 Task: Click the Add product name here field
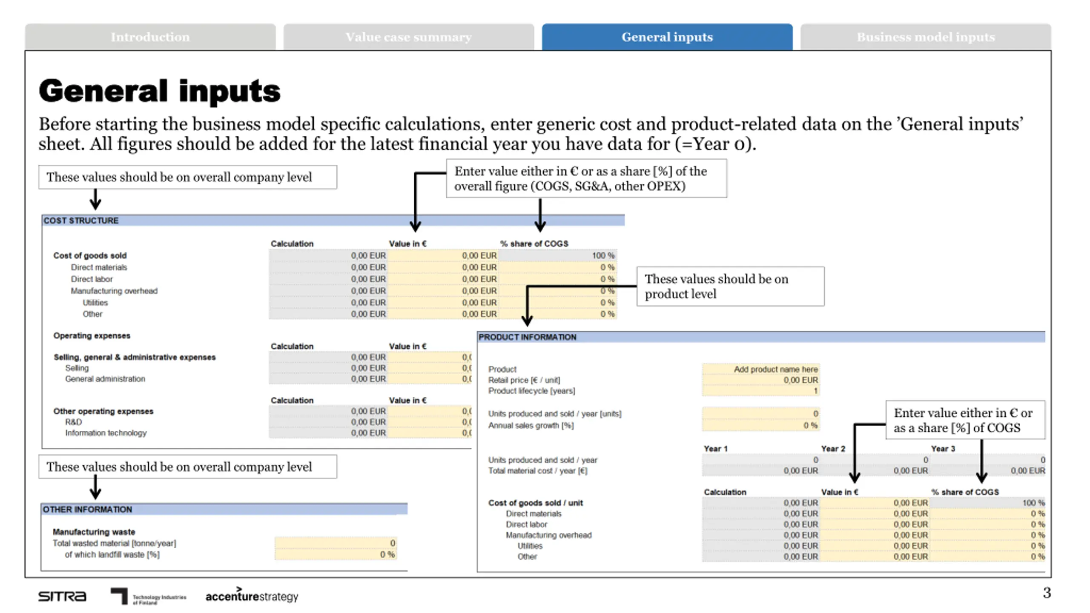tap(761, 369)
